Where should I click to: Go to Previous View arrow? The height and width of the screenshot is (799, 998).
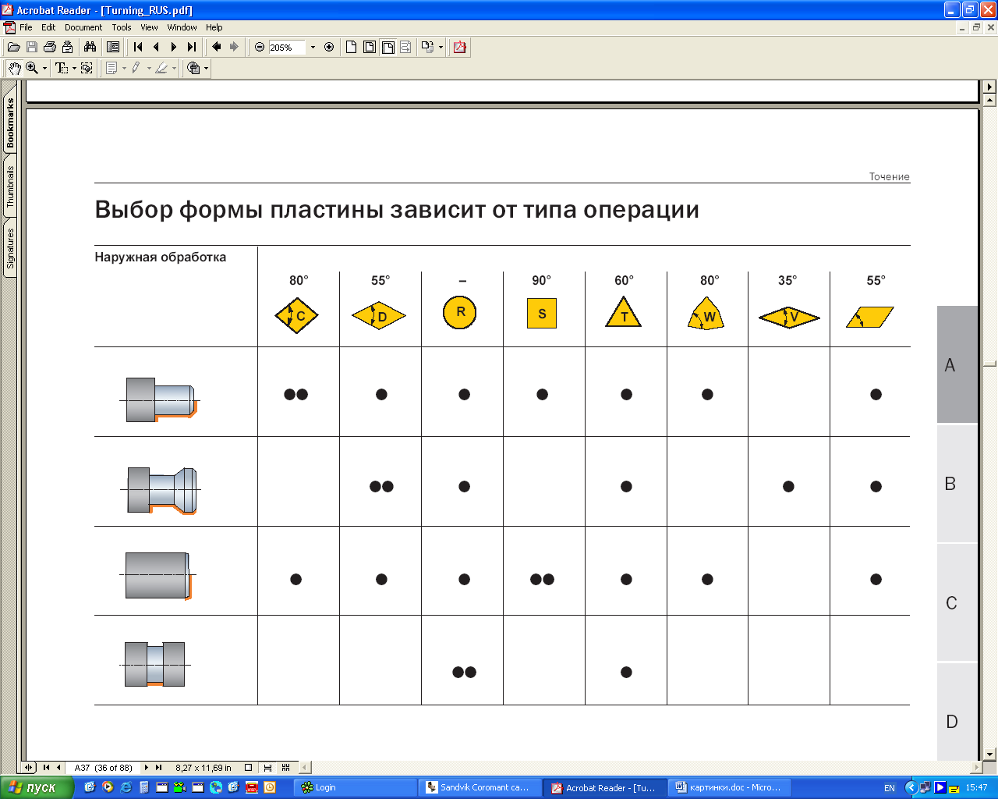click(217, 47)
